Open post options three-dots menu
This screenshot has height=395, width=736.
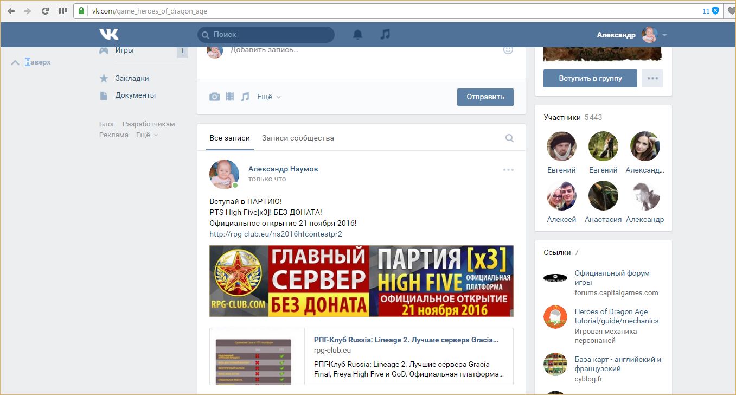coord(508,170)
